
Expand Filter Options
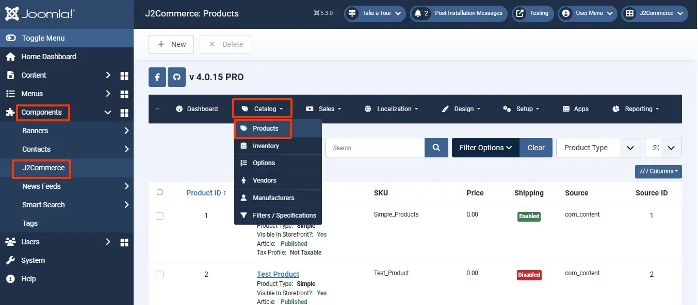[x=485, y=148]
